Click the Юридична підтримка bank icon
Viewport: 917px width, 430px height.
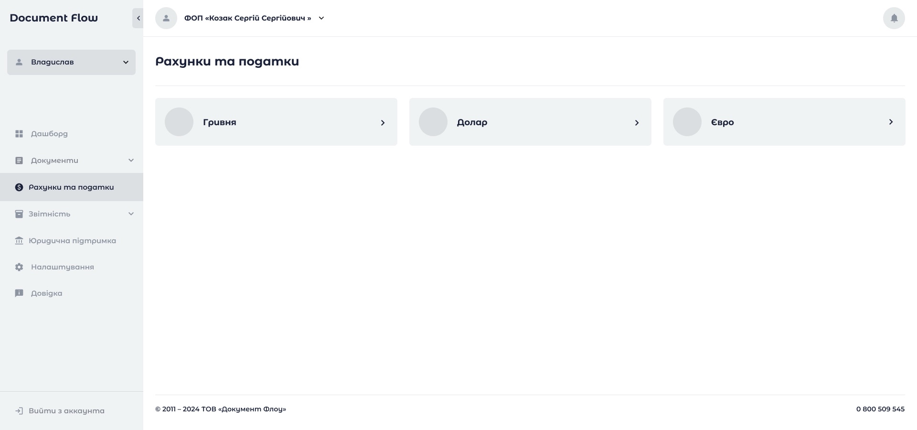(19, 240)
